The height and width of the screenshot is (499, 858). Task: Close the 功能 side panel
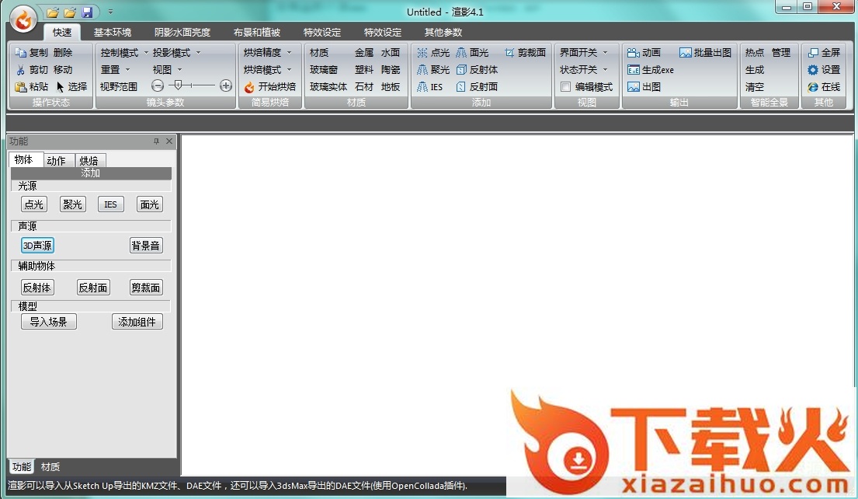coord(169,141)
